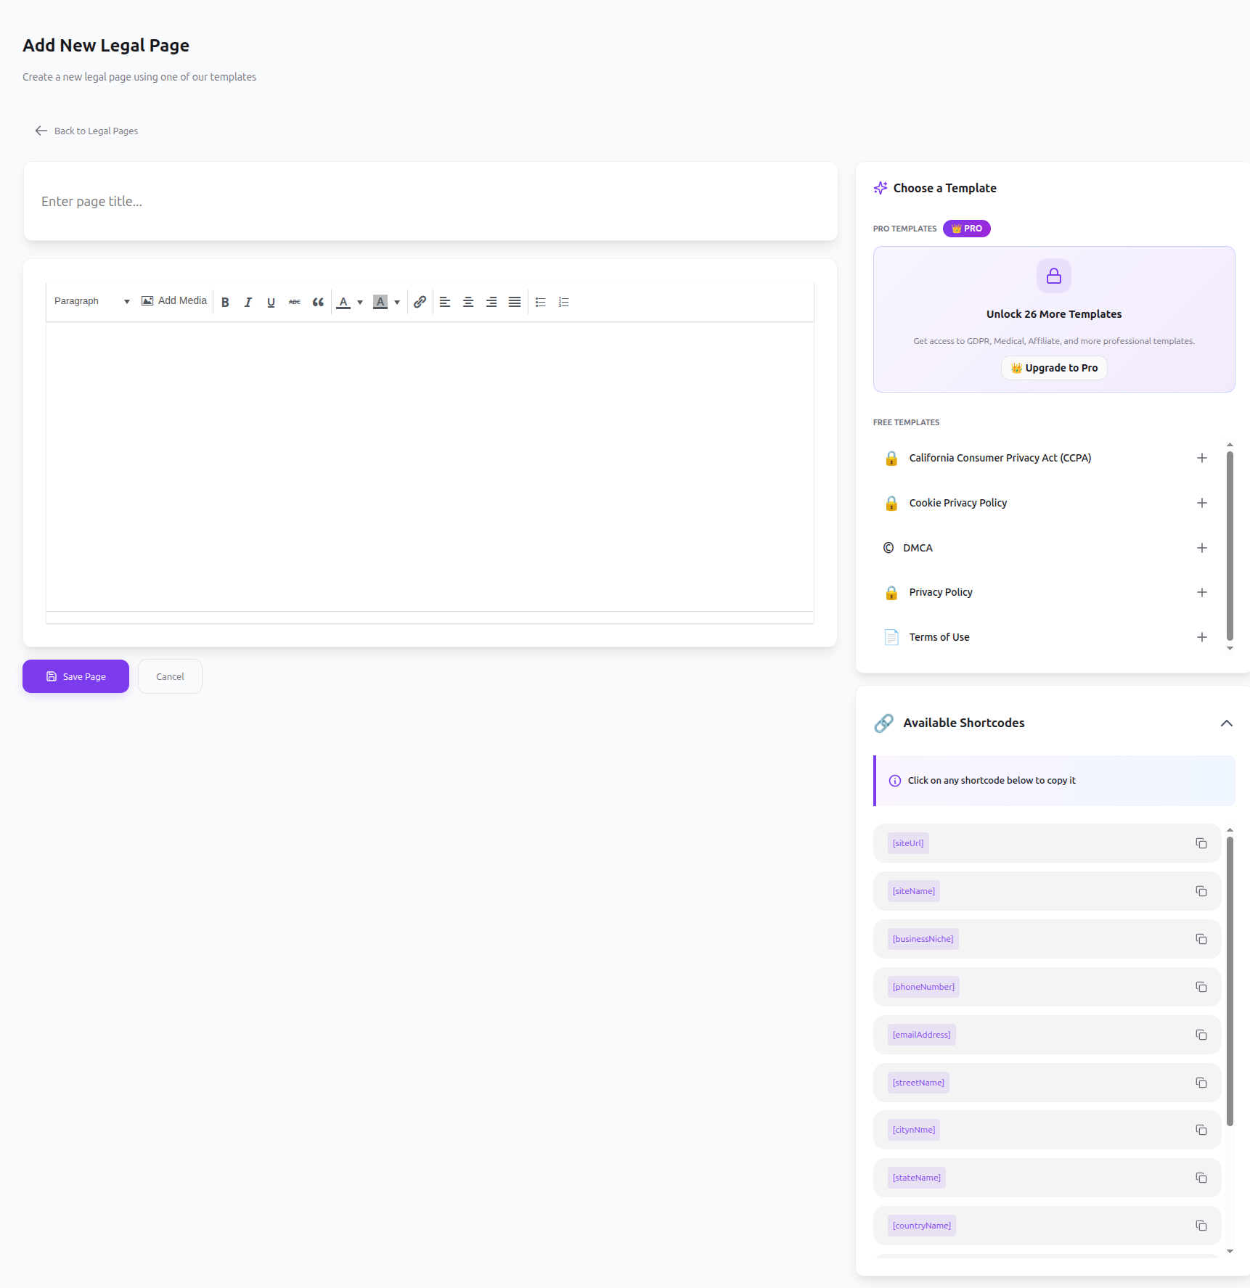The width and height of the screenshot is (1250, 1288).
Task: Open the text color dropdown arrow
Action: click(x=360, y=302)
